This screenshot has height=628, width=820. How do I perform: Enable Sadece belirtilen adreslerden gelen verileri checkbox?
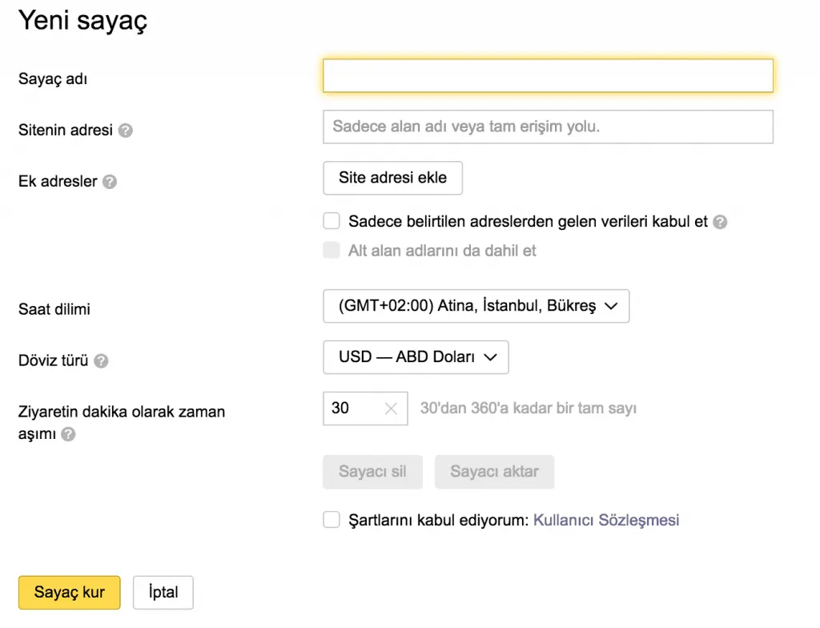coord(332,221)
